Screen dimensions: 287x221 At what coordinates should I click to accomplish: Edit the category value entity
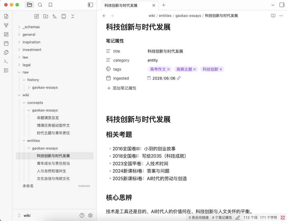(x=153, y=60)
